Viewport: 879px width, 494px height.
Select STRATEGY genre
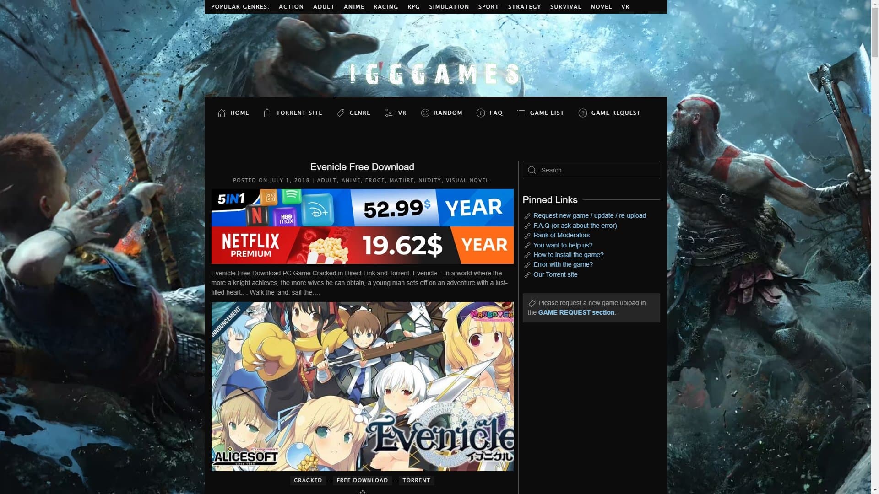coord(524,7)
